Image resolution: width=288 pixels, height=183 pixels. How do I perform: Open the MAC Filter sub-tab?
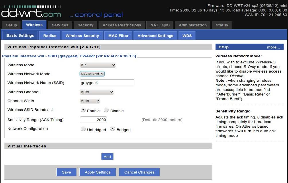point(118,36)
